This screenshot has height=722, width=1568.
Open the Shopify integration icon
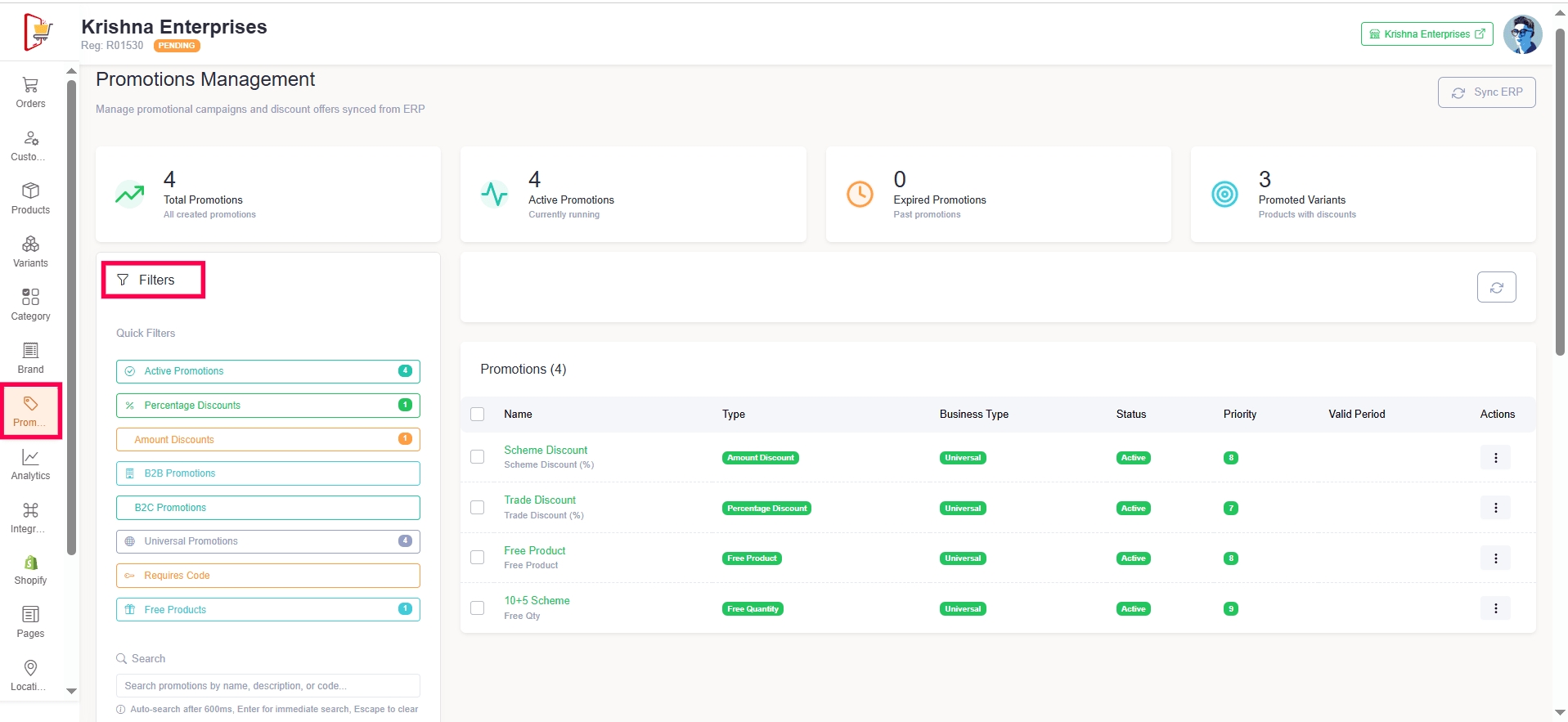(x=30, y=563)
